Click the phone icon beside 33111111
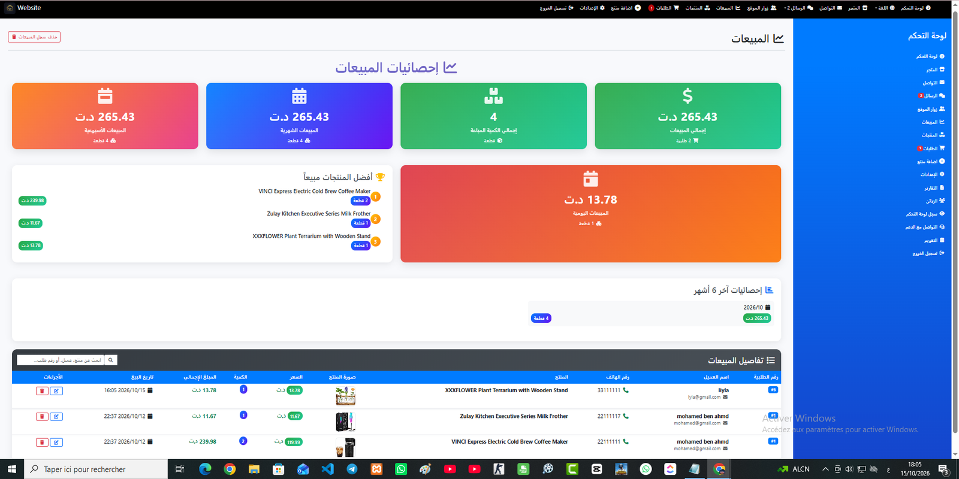 click(626, 390)
